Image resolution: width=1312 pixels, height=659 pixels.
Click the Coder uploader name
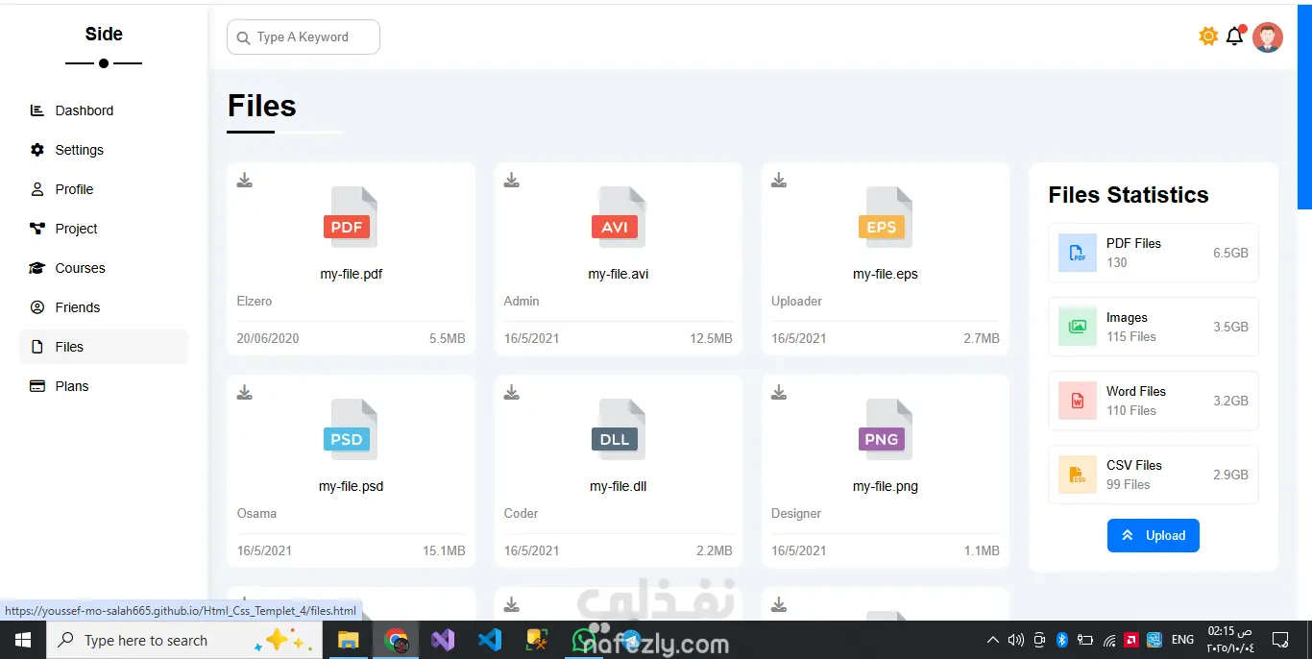[521, 513]
